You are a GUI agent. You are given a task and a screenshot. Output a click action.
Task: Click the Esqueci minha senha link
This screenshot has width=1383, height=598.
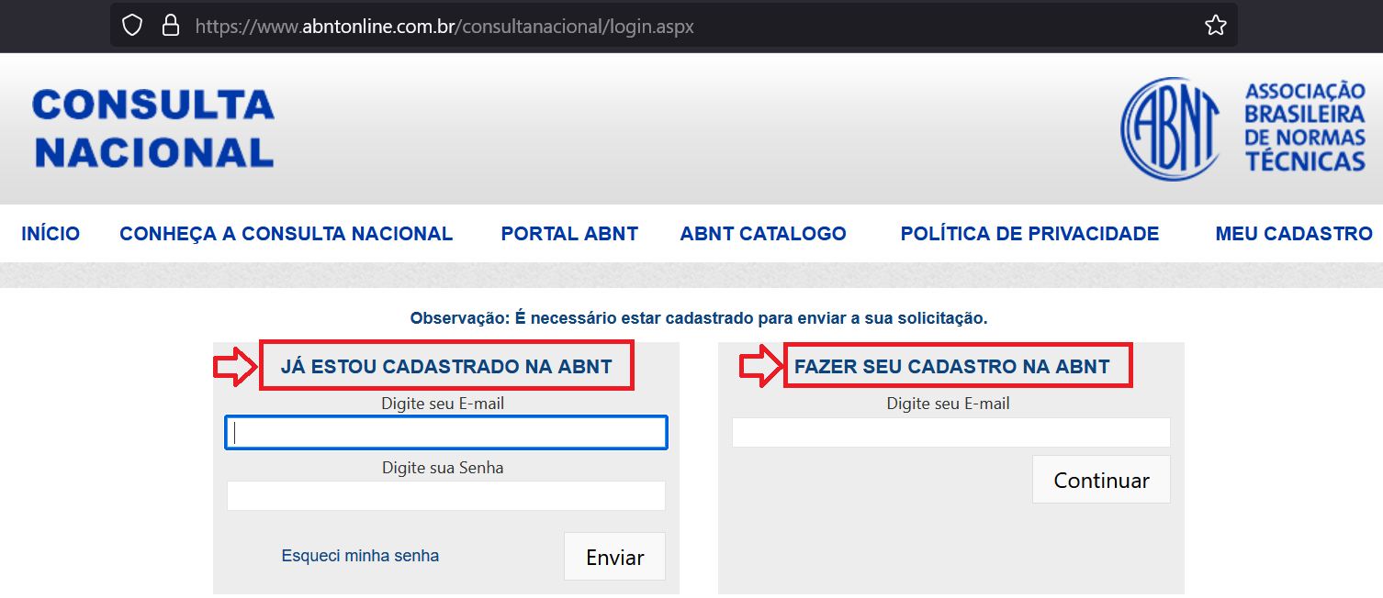tap(360, 556)
